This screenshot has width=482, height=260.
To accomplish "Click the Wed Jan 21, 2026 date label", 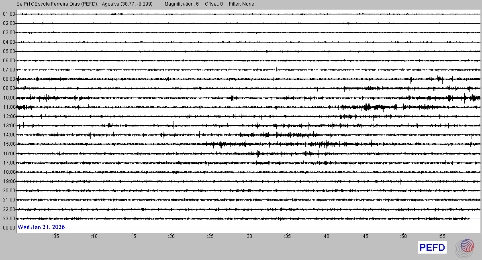I will [41, 227].
